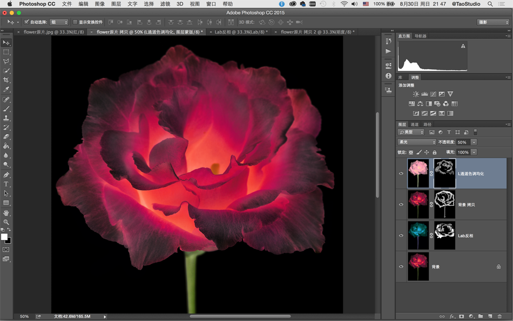The image size is (513, 321).
Task: Select the Dodge tool
Action: pos(6,164)
